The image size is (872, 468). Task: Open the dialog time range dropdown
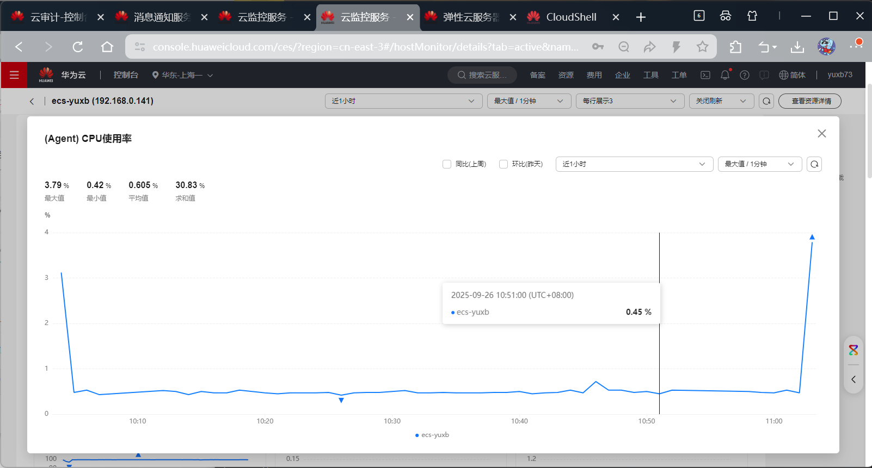pyautogui.click(x=634, y=164)
